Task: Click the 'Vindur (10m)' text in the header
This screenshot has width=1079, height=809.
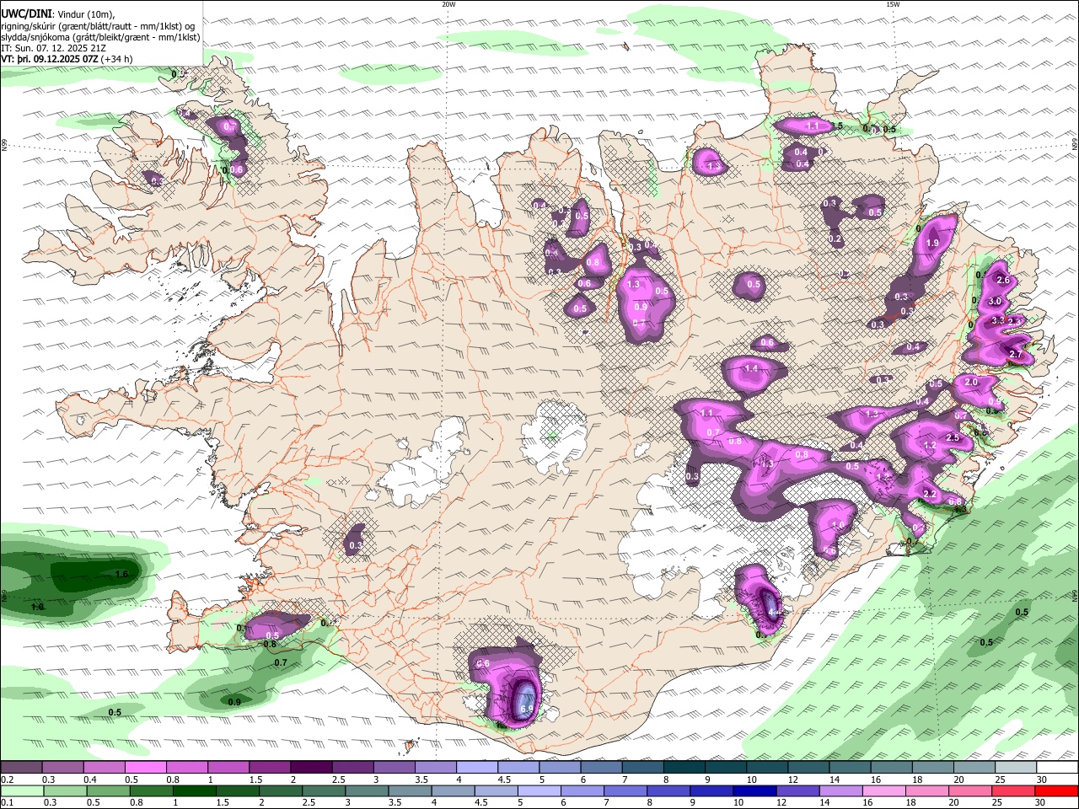Action: [88, 13]
